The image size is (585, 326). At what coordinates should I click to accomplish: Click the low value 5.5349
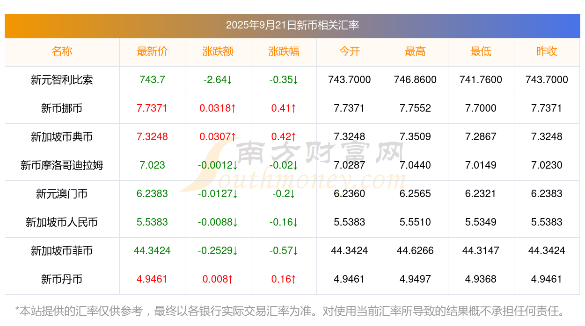[481, 222]
